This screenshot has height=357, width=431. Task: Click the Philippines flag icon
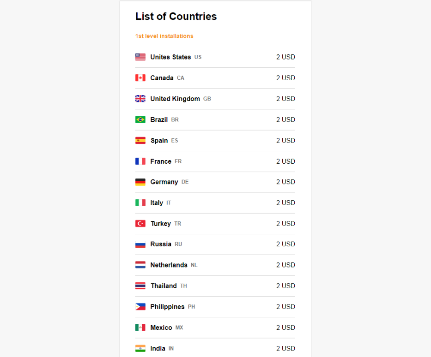(x=140, y=307)
